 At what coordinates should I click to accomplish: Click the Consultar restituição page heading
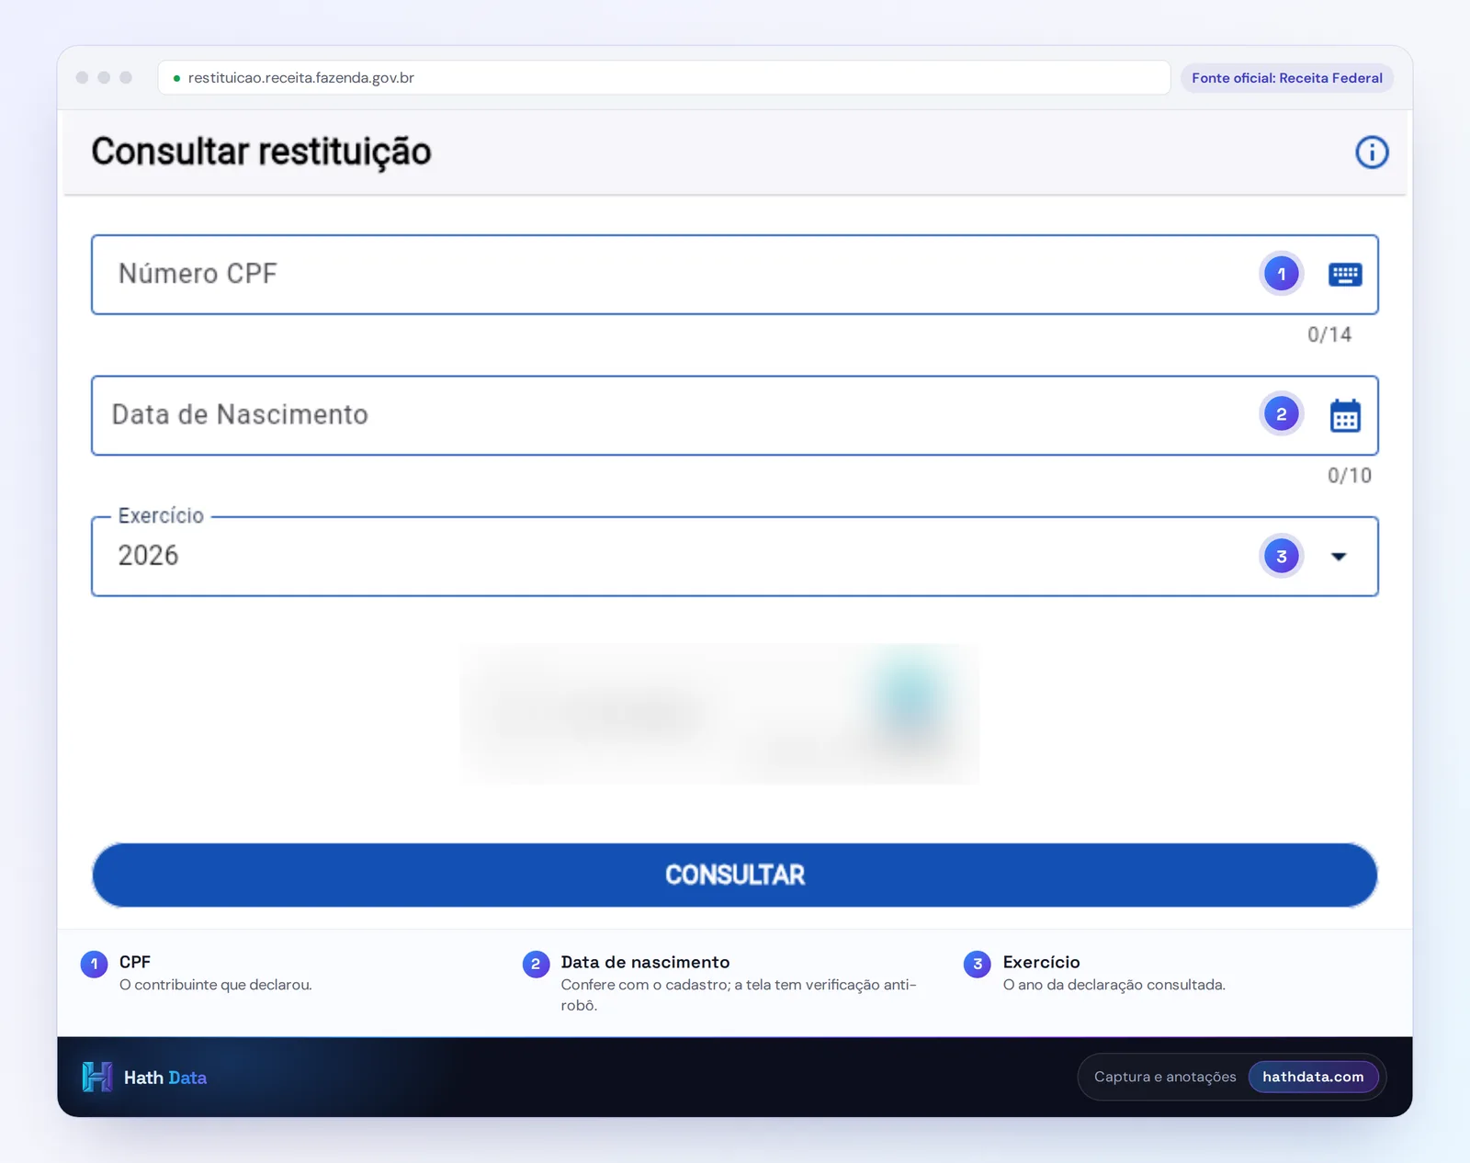point(261,152)
